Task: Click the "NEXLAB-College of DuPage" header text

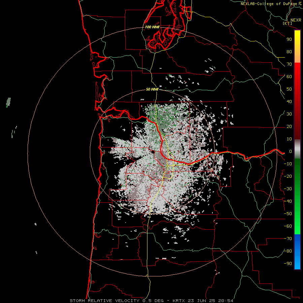Action: [x=269, y=4]
